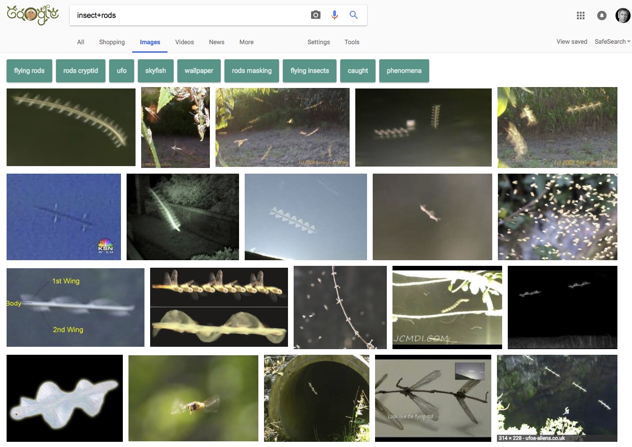Screen dimensions: 632x447
Task: Open the Tools options
Action: point(352,42)
